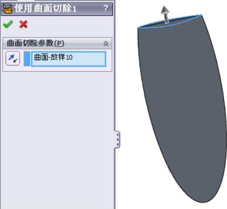Click blank white viewport area left of model

(127, 90)
